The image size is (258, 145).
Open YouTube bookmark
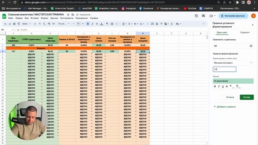pos(190,8)
